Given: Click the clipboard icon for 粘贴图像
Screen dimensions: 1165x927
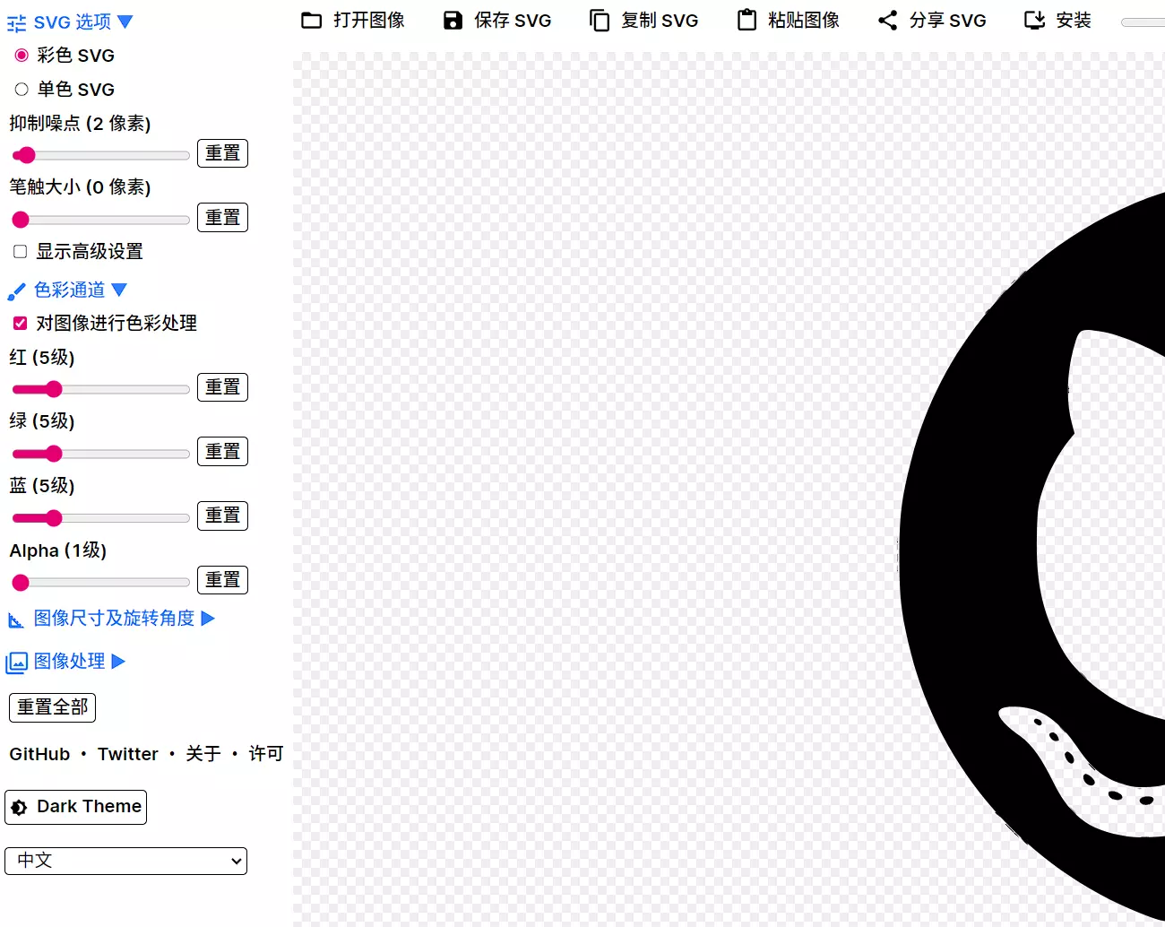Looking at the screenshot, I should coord(746,21).
